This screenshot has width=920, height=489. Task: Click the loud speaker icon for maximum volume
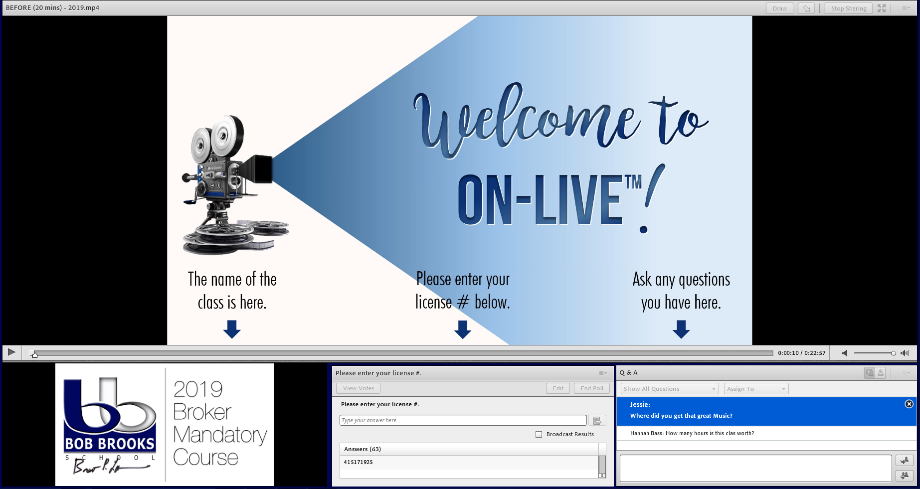pyautogui.click(x=905, y=353)
